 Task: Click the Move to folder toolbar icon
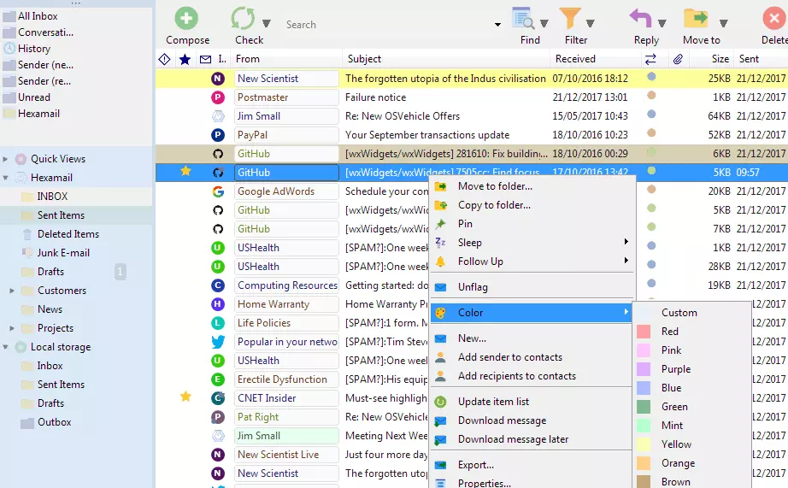(696, 18)
